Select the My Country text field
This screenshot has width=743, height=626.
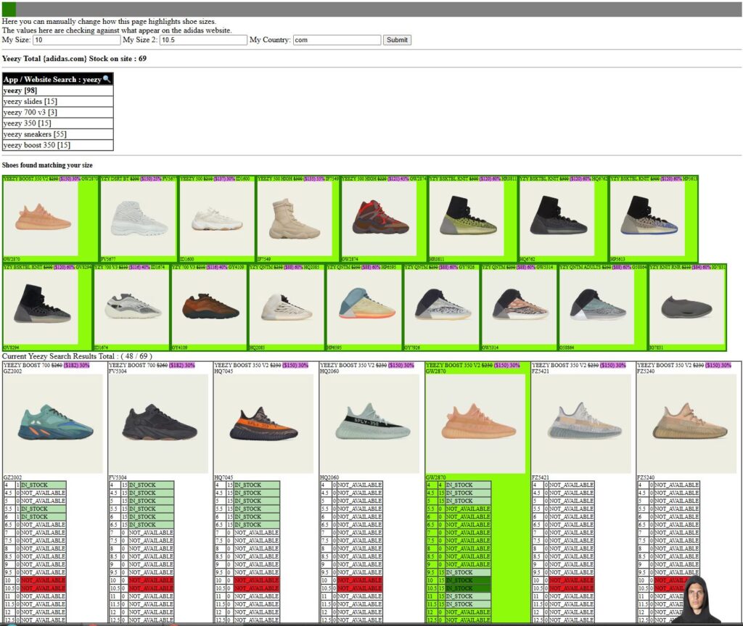pos(337,41)
